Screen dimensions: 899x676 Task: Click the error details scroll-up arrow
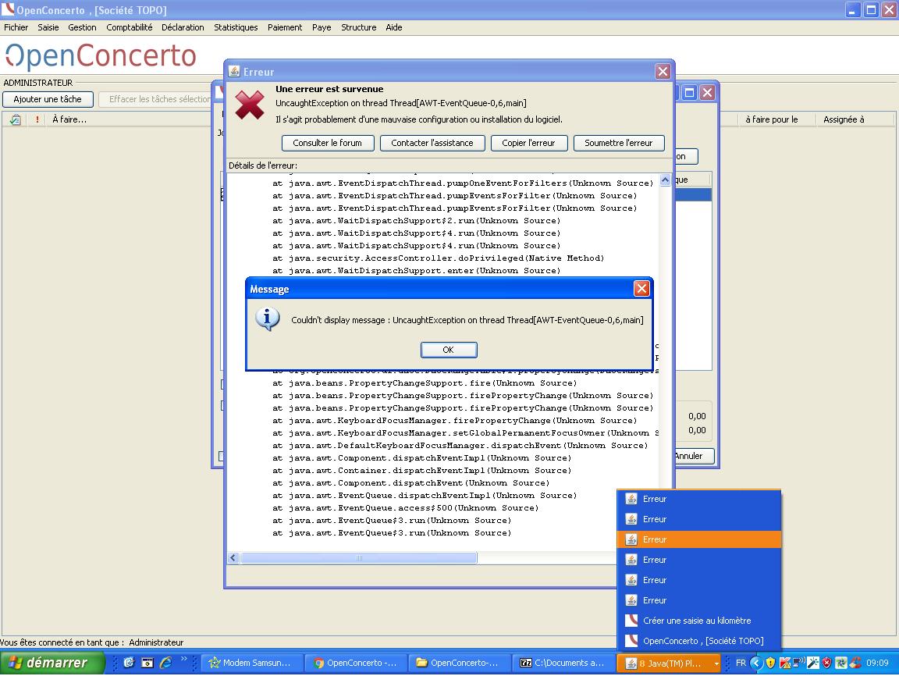665,180
